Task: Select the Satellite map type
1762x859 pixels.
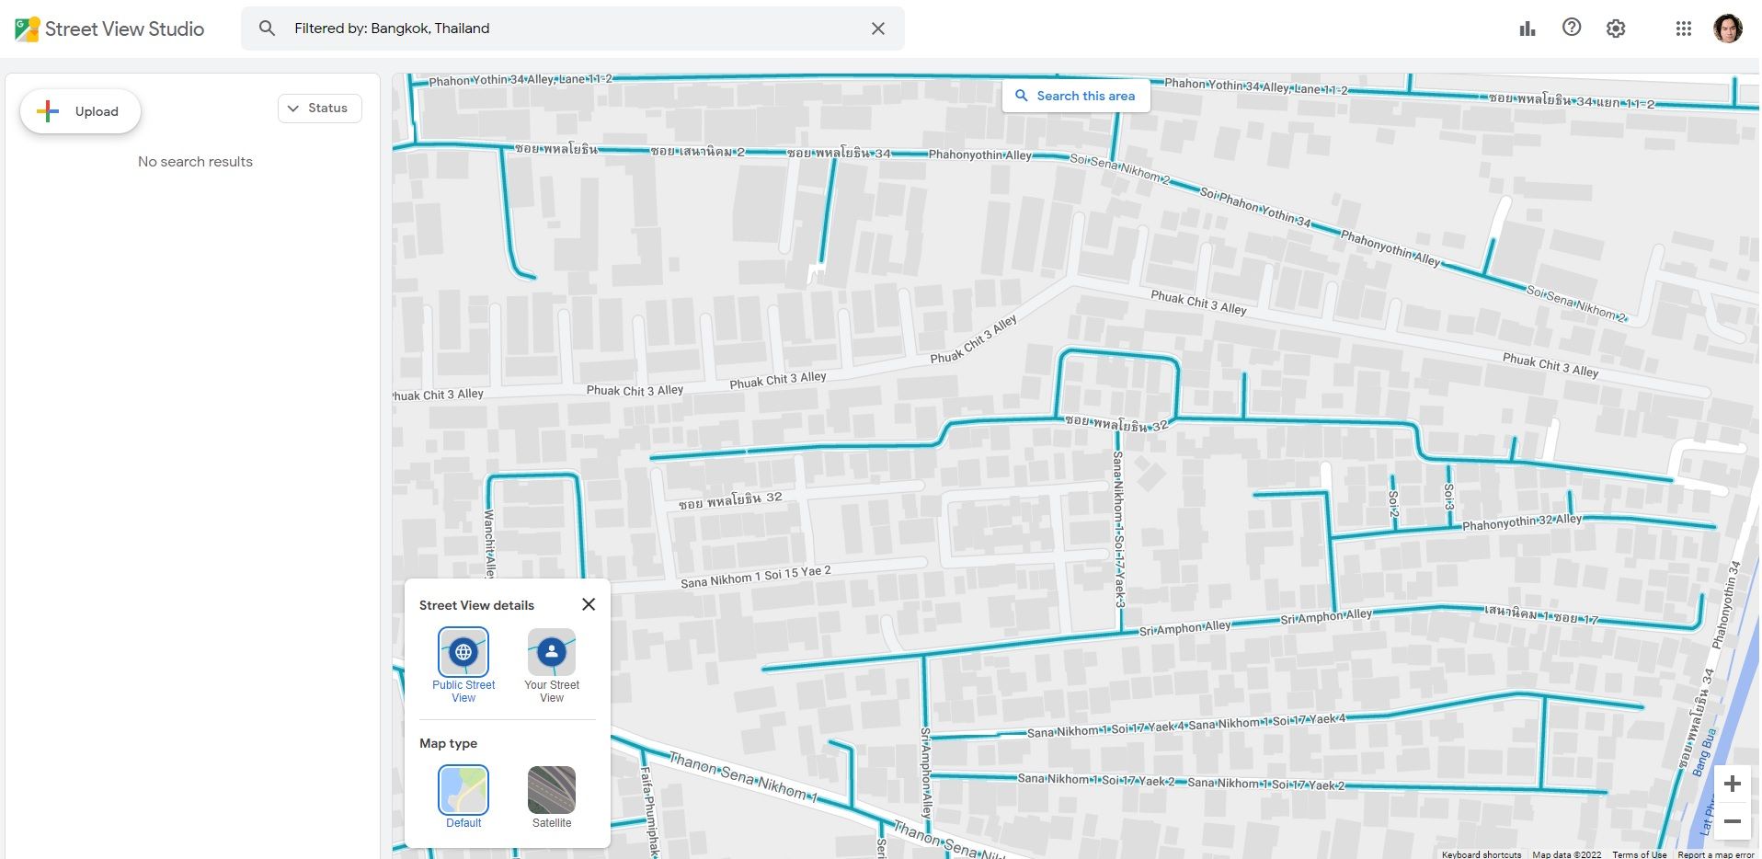Action: pos(551,790)
